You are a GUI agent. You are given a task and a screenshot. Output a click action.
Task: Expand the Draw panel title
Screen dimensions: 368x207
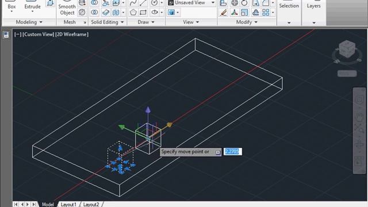[x=146, y=22]
